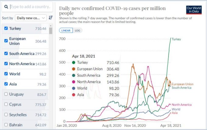Click the North America chart label
This screenshot has width=207, height=130.
pos(181,105)
